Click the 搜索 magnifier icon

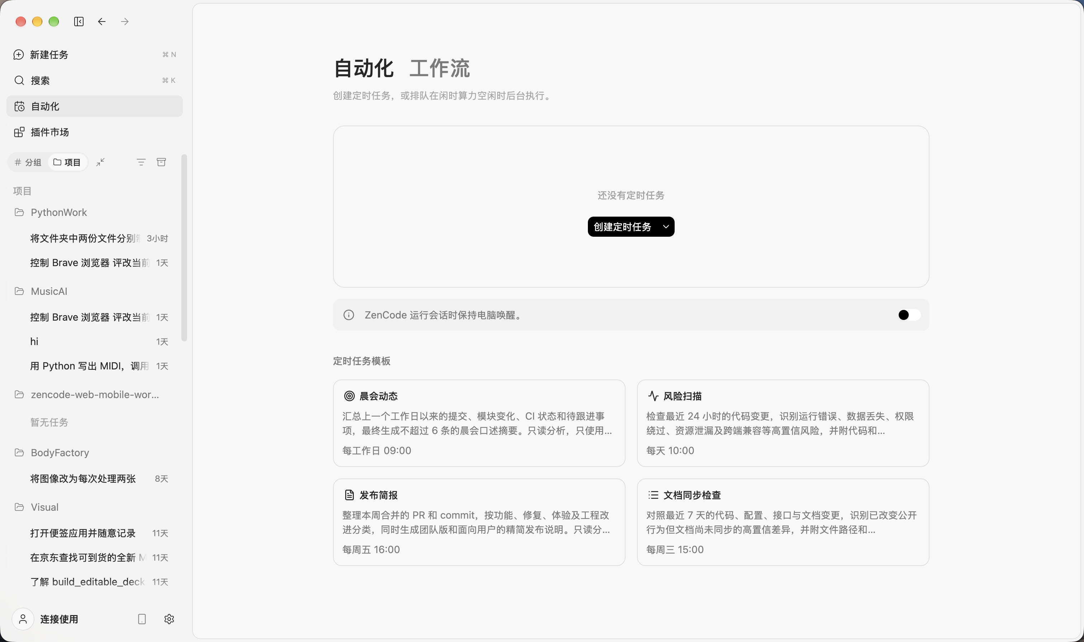tap(19, 80)
